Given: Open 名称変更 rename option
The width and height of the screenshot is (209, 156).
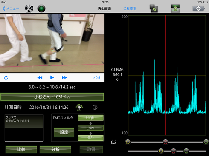Looking at the screenshot, I should (x=130, y=9).
